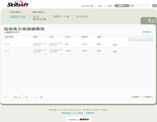Click the 動作 action link for ILT_2
The height and width of the screenshot is (122, 157).
115,45
